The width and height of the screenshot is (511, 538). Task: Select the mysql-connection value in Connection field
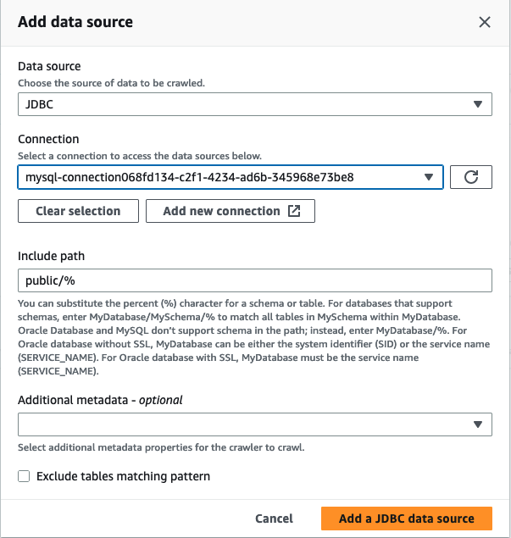[190, 177]
